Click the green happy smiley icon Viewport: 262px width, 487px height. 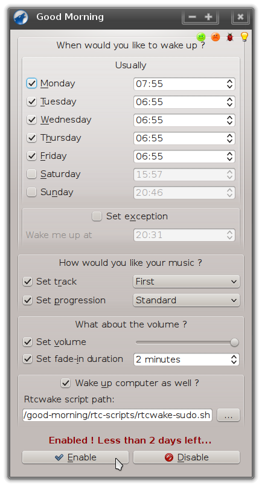click(x=201, y=37)
